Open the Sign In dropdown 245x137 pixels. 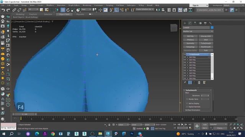[199, 5]
